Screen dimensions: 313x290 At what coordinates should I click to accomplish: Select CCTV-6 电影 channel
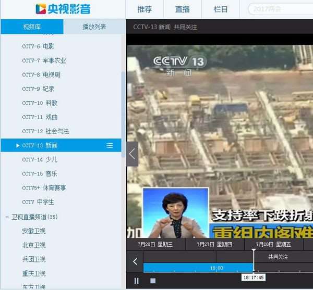38,46
